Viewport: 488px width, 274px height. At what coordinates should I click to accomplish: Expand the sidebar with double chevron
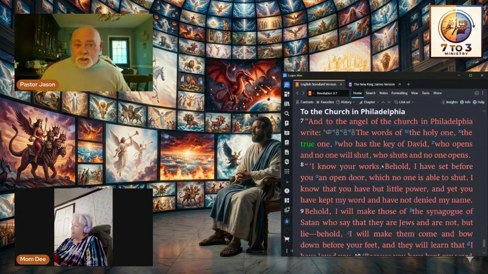point(287,182)
